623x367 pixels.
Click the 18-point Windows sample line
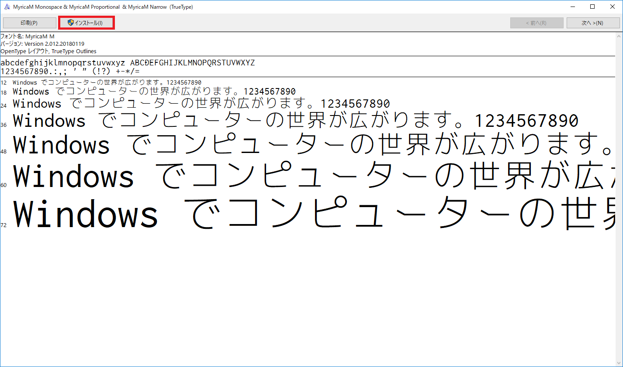154,92
